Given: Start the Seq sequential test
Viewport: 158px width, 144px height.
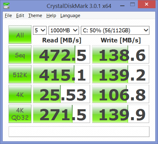Looking at the screenshot, I should click(20, 54).
